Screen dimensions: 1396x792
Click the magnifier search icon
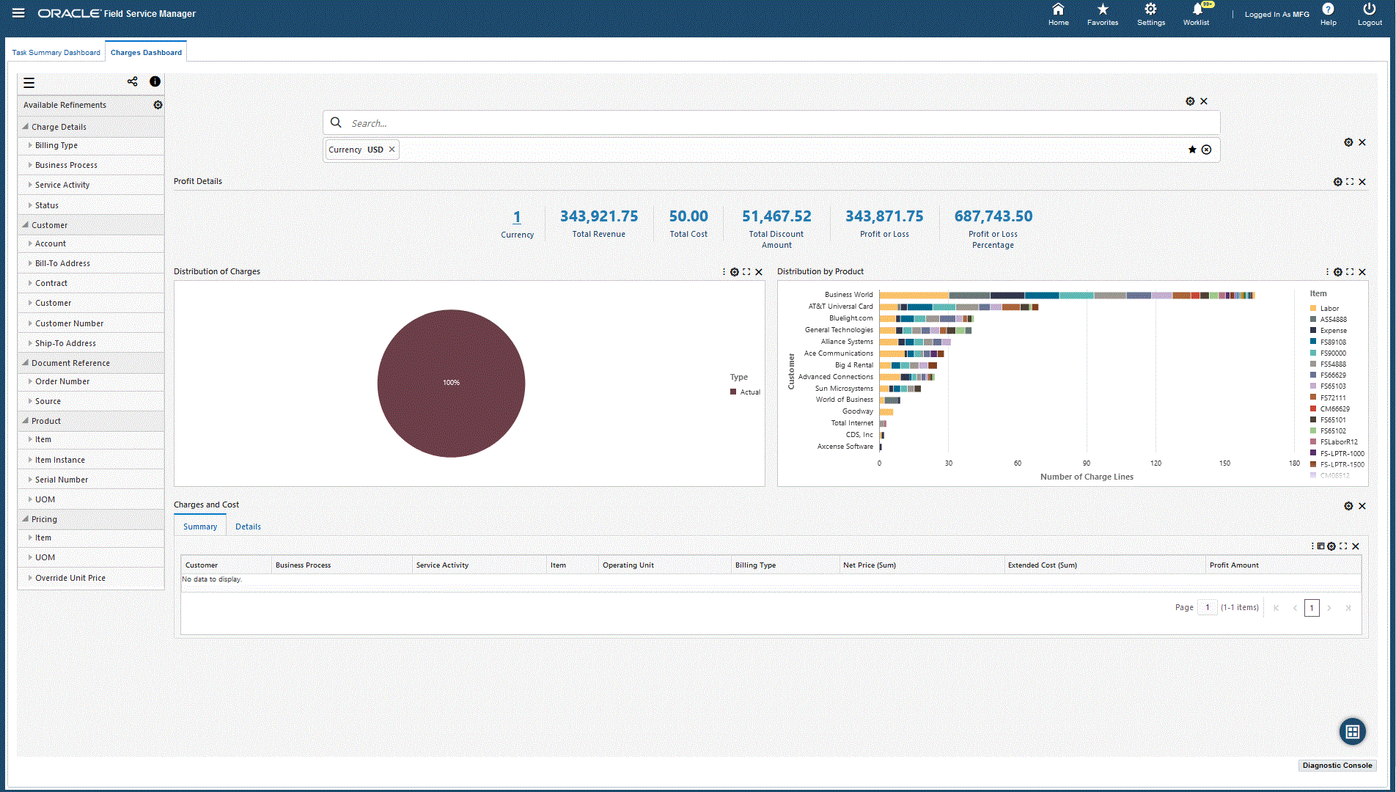tap(336, 122)
